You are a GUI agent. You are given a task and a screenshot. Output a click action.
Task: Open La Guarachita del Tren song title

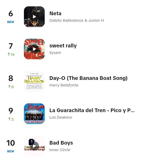pyautogui.click(x=92, y=110)
